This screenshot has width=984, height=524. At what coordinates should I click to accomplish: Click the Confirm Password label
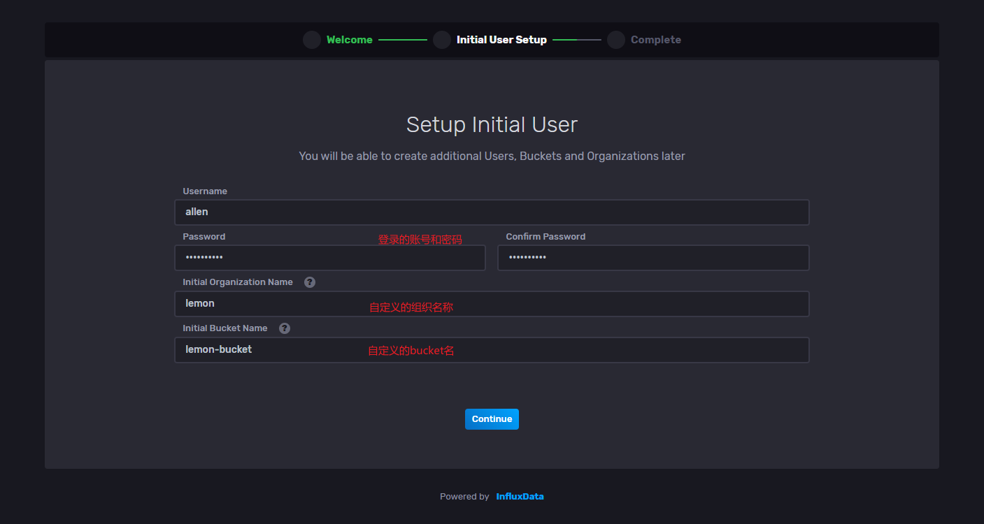pyautogui.click(x=546, y=237)
